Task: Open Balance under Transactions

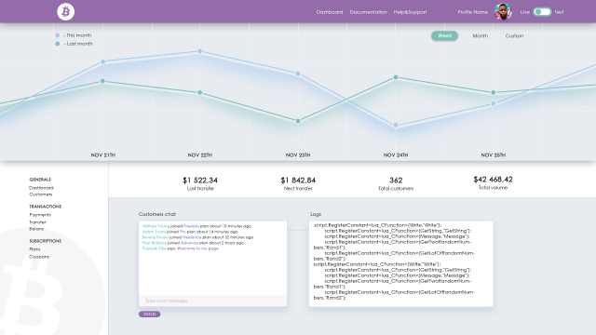Action: click(36, 229)
